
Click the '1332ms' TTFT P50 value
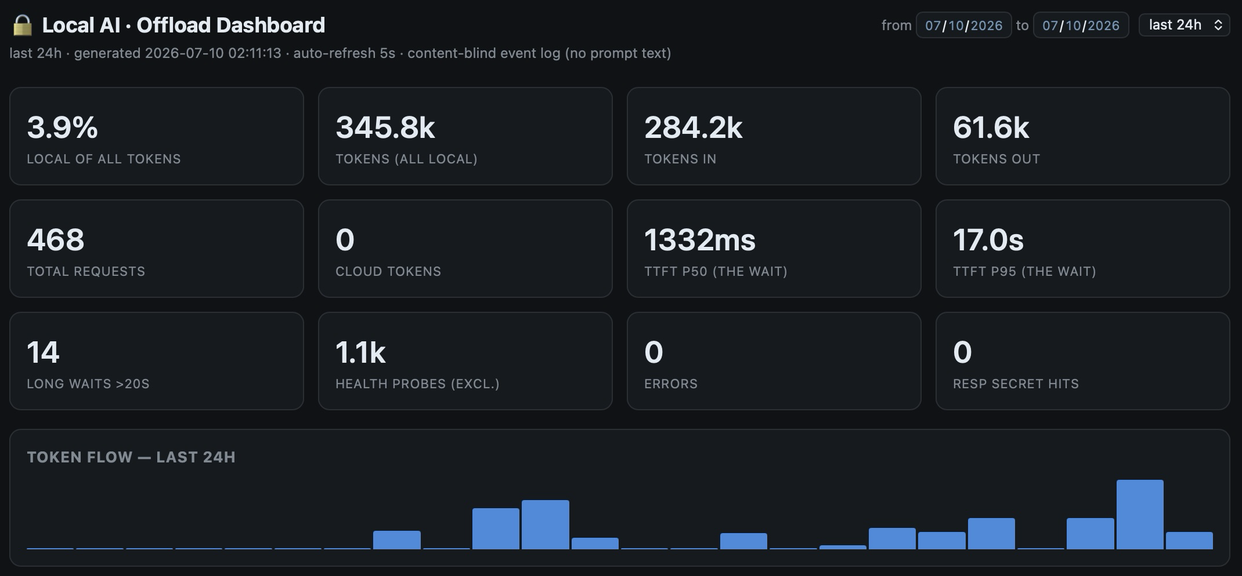coord(699,240)
